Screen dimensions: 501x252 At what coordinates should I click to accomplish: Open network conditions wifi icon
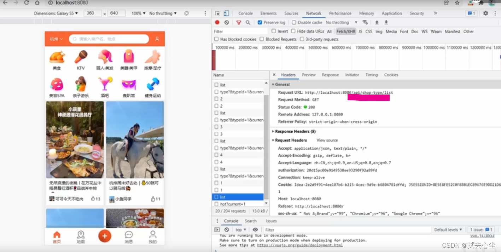click(x=365, y=22)
